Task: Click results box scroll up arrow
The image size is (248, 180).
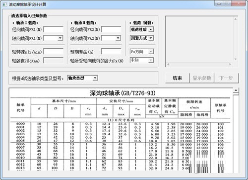Action: [x=236, y=19]
